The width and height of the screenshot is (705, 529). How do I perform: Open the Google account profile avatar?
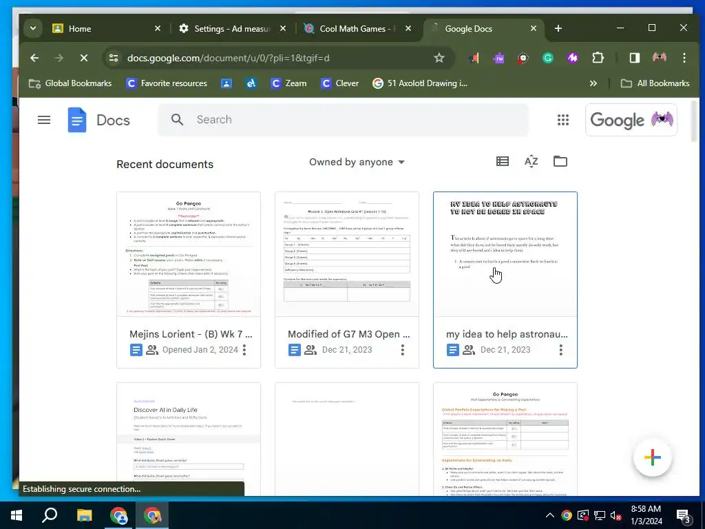coord(662,120)
